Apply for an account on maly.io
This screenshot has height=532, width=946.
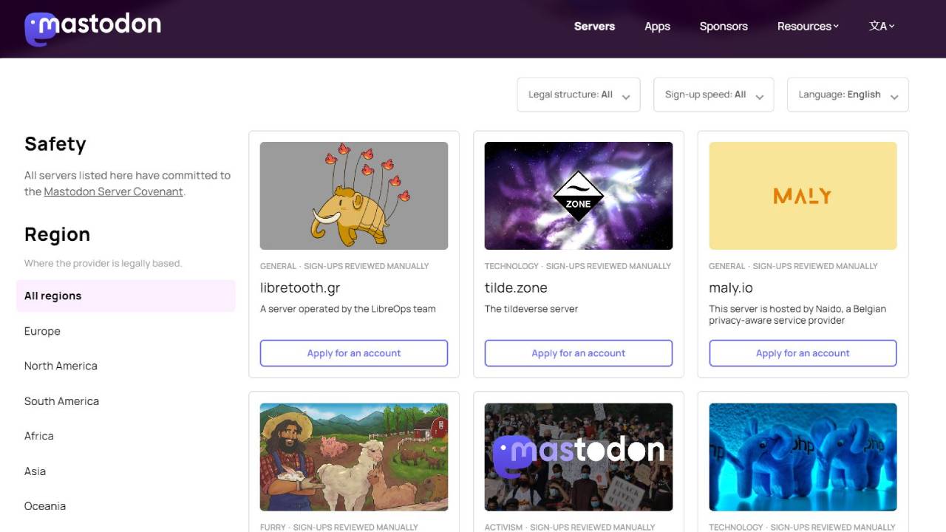click(803, 353)
